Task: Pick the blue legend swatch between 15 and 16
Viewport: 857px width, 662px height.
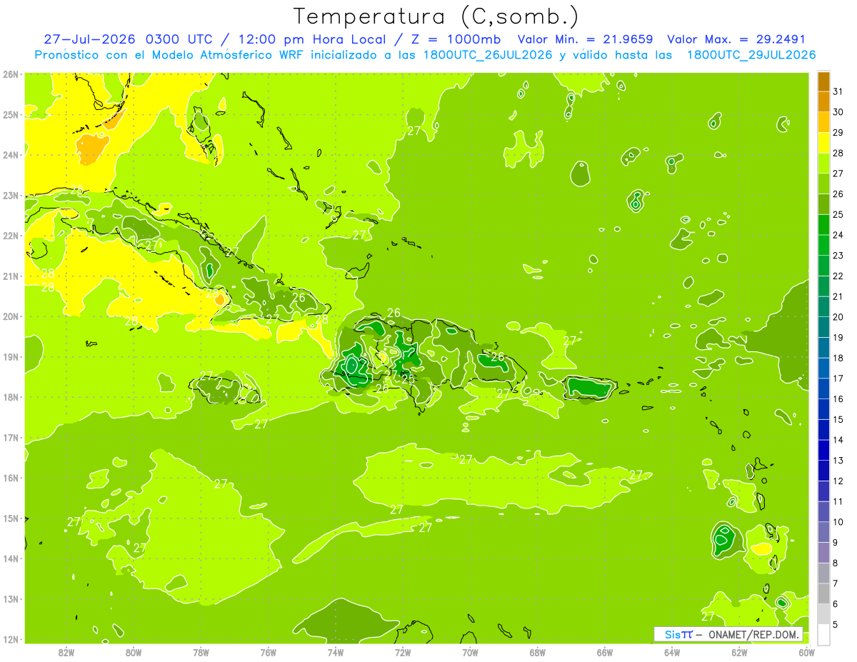Action: click(823, 410)
